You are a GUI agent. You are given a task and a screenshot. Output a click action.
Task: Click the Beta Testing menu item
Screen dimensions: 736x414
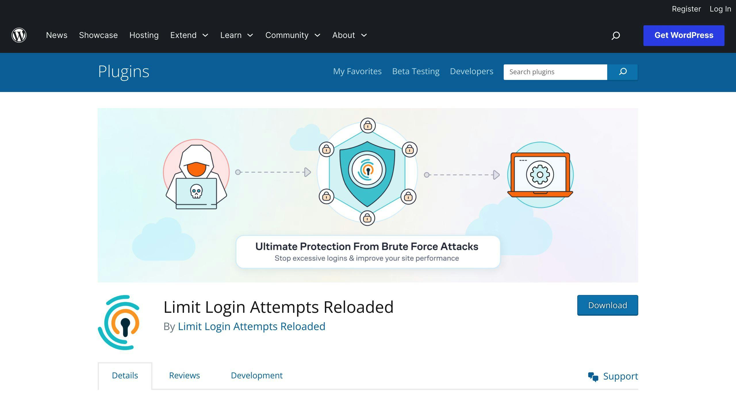(x=416, y=71)
